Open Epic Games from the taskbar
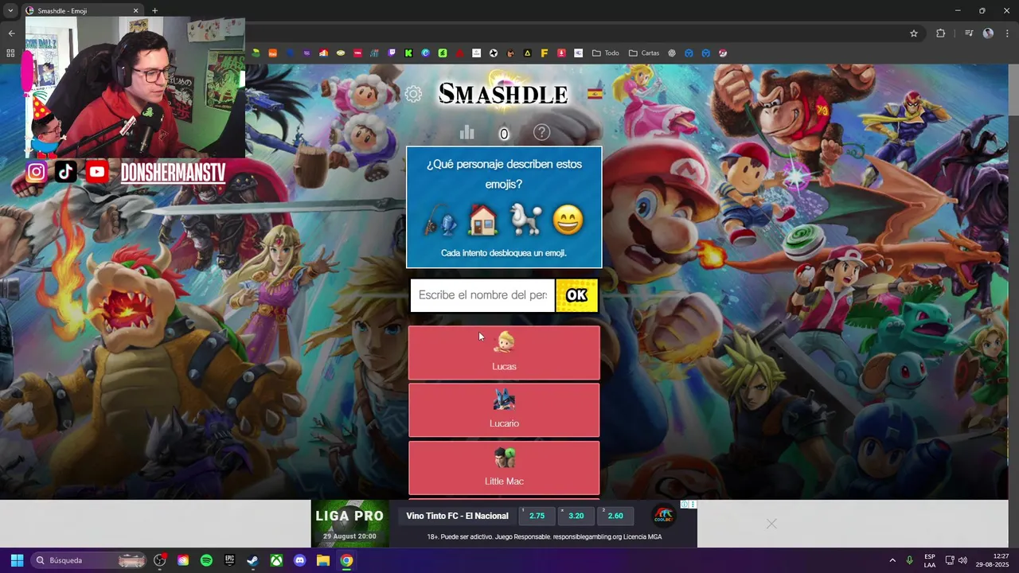 (229, 560)
